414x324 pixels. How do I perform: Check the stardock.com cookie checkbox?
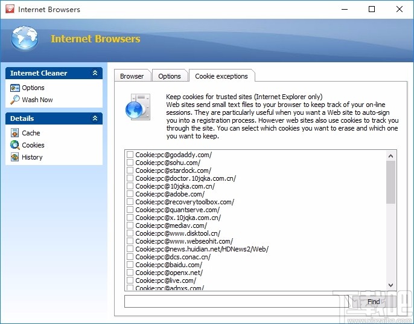(x=130, y=170)
